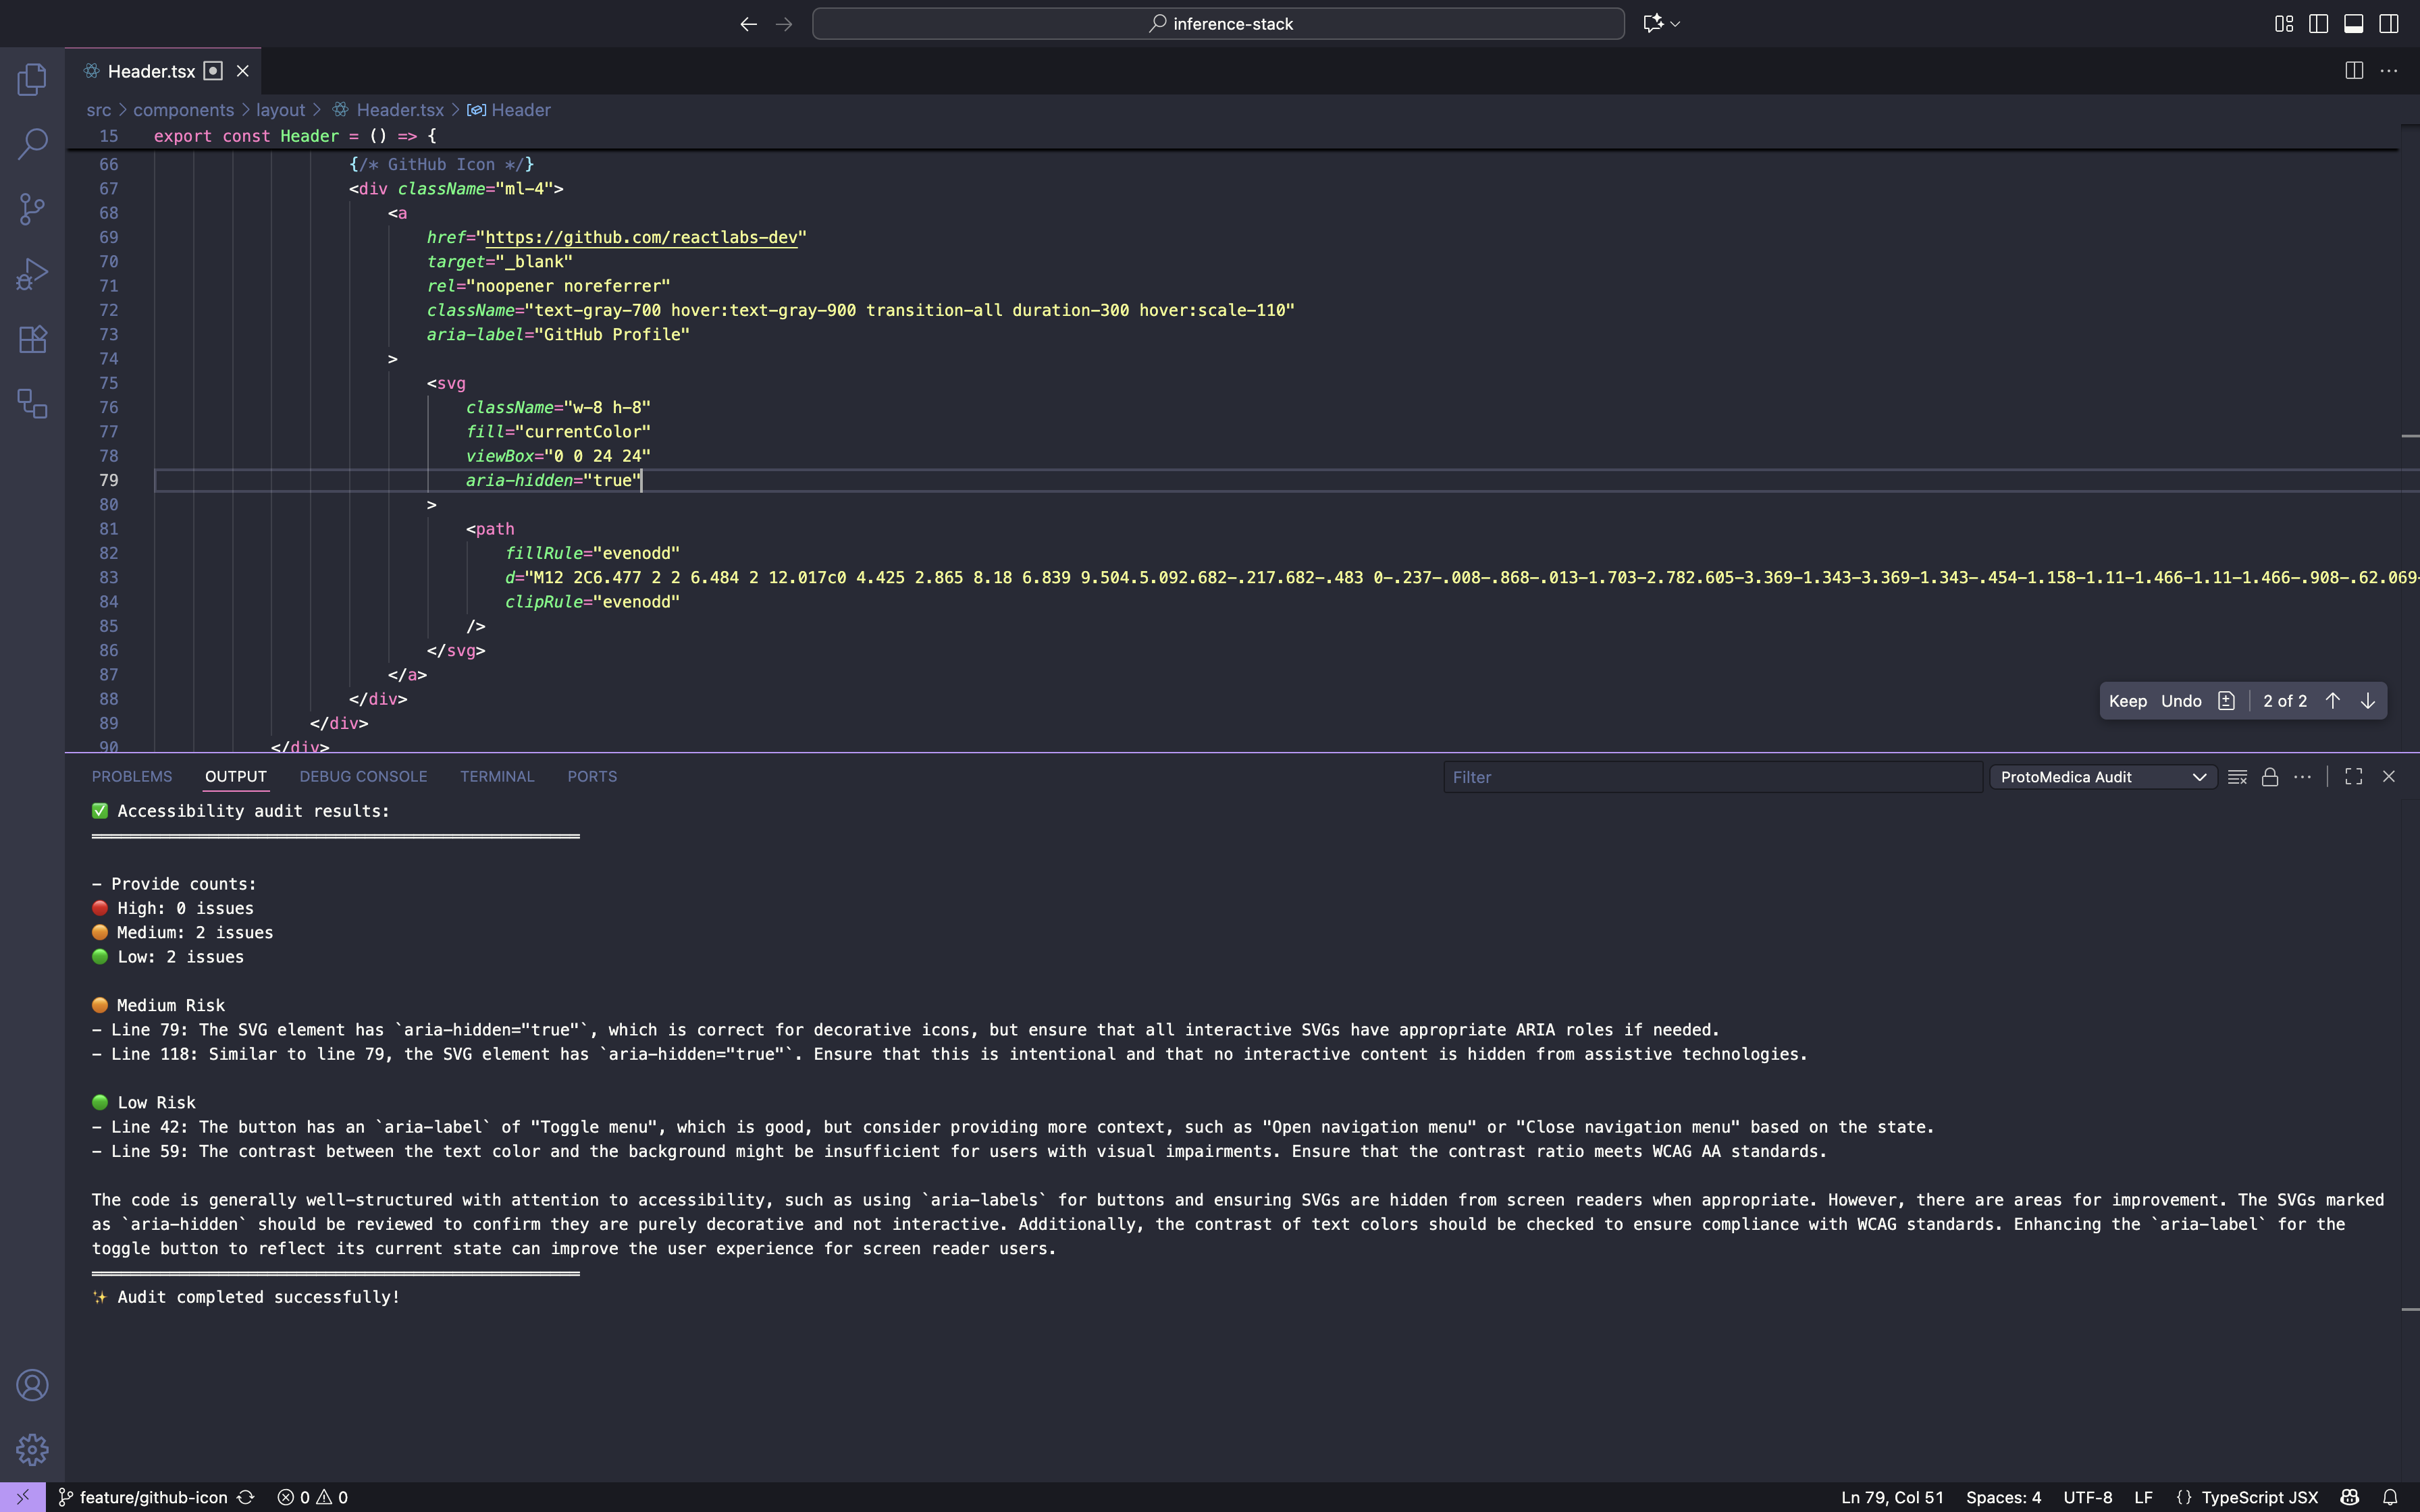Switch to the PROBLEMS tab
2420x1512 pixels.
click(x=132, y=777)
